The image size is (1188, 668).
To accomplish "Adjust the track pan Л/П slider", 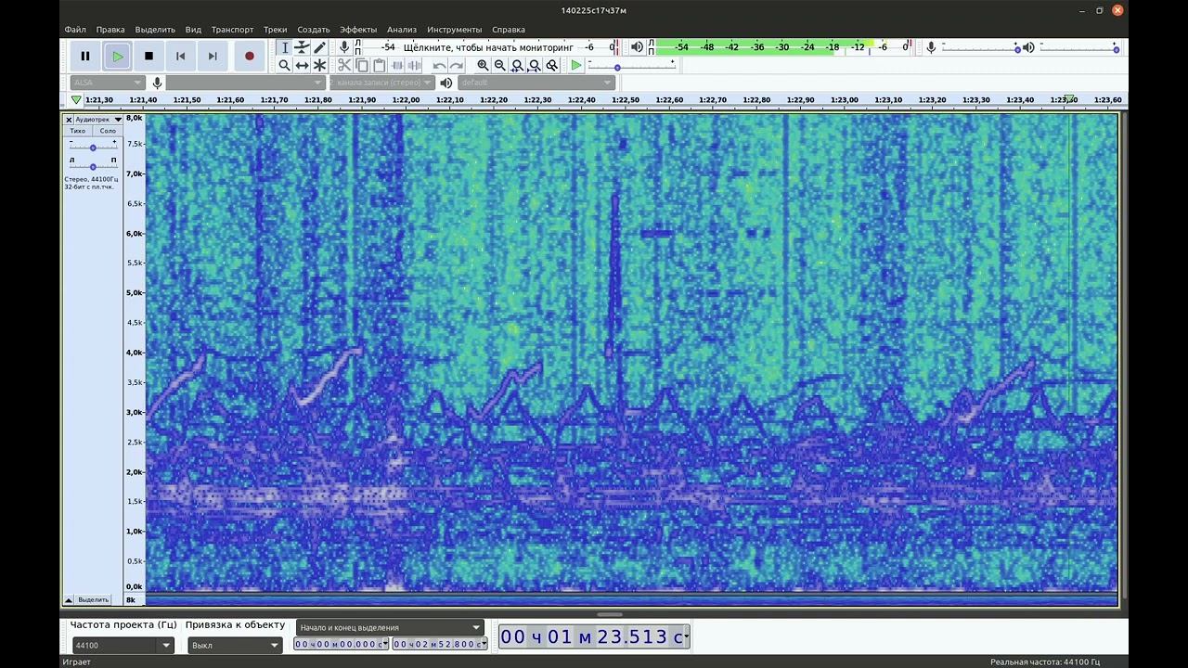I will pyautogui.click(x=93, y=166).
